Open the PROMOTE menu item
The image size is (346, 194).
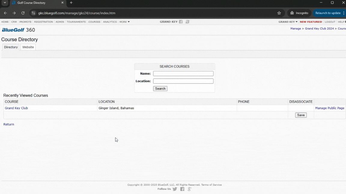point(25,22)
